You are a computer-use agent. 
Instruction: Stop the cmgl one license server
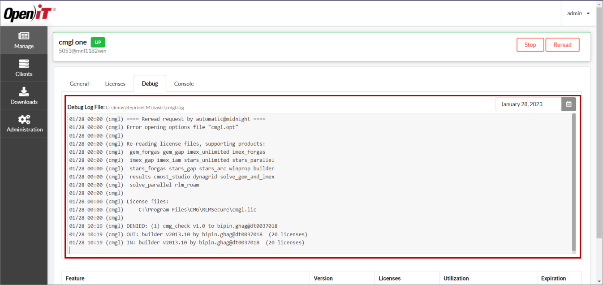coord(530,45)
